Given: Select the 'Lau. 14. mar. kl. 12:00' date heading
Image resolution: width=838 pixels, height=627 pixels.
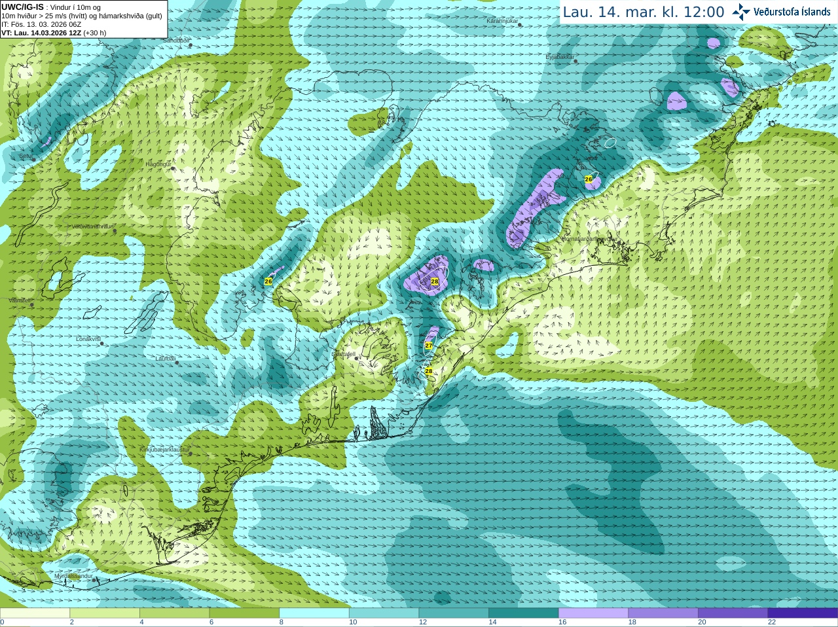Looking at the screenshot, I should (x=644, y=12).
